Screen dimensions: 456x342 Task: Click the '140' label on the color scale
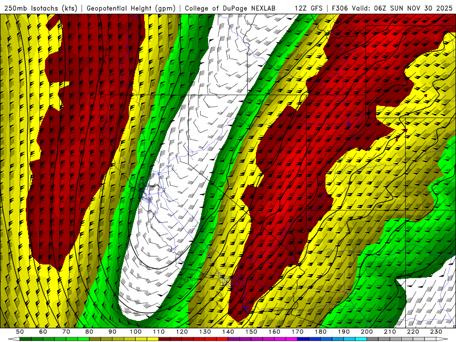[228, 332]
